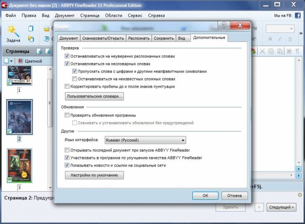
Task: Open the Страница menu
Action: 90,15
